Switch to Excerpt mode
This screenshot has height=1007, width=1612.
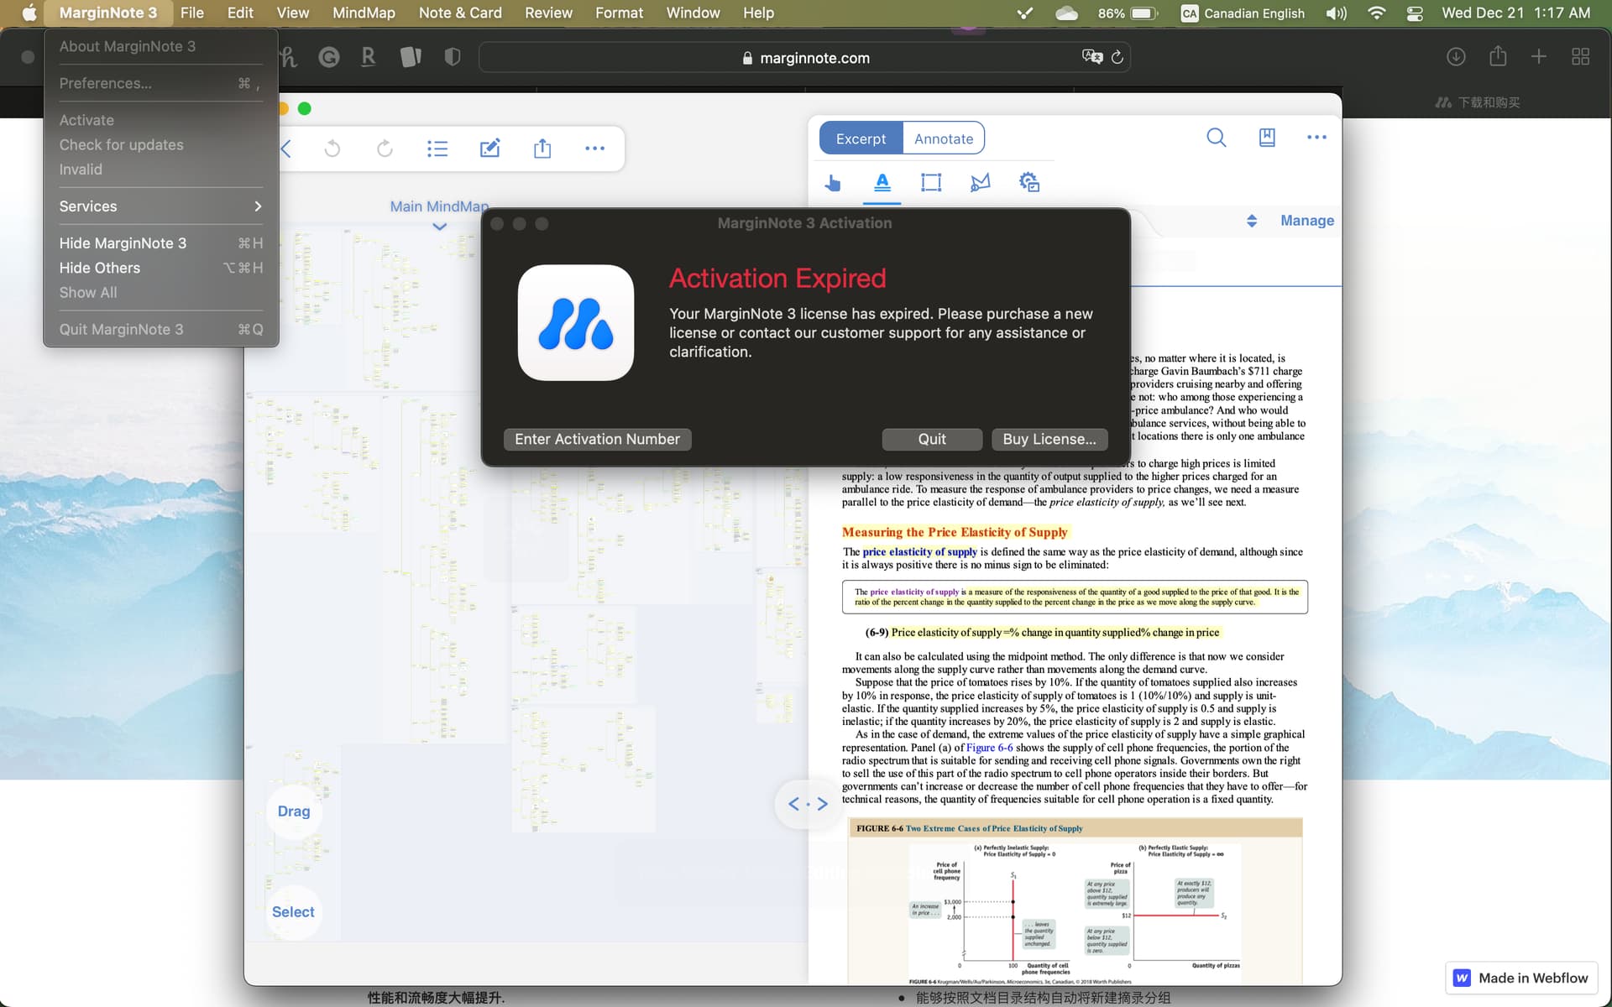(x=861, y=138)
